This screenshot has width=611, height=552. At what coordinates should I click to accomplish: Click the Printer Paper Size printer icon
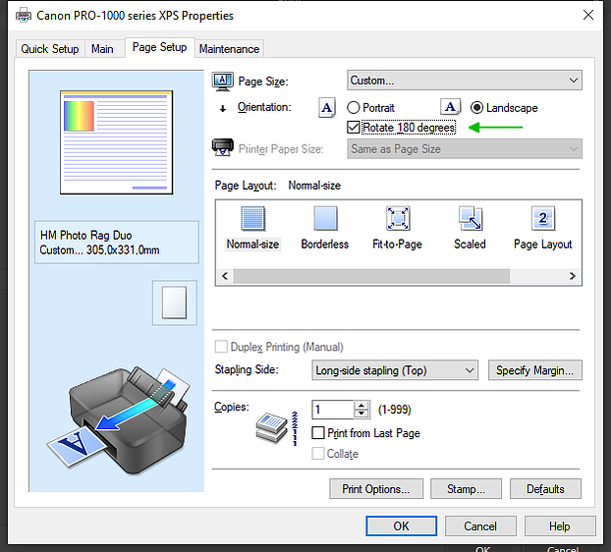pyautogui.click(x=223, y=147)
